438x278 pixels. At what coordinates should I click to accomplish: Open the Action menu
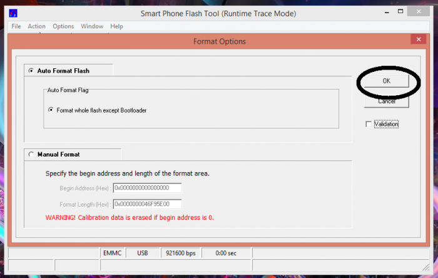click(36, 26)
